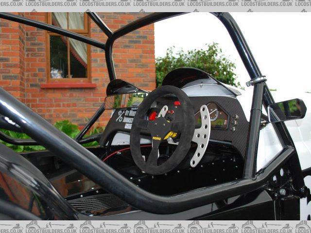Viewport: 311px width, 233px height.
Task: Click the round gauge in the instrument cluster
Action: point(213,111)
